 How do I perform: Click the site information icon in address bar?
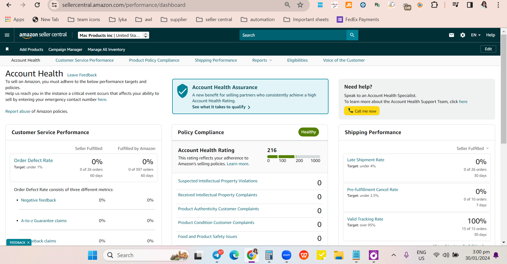(54, 5)
